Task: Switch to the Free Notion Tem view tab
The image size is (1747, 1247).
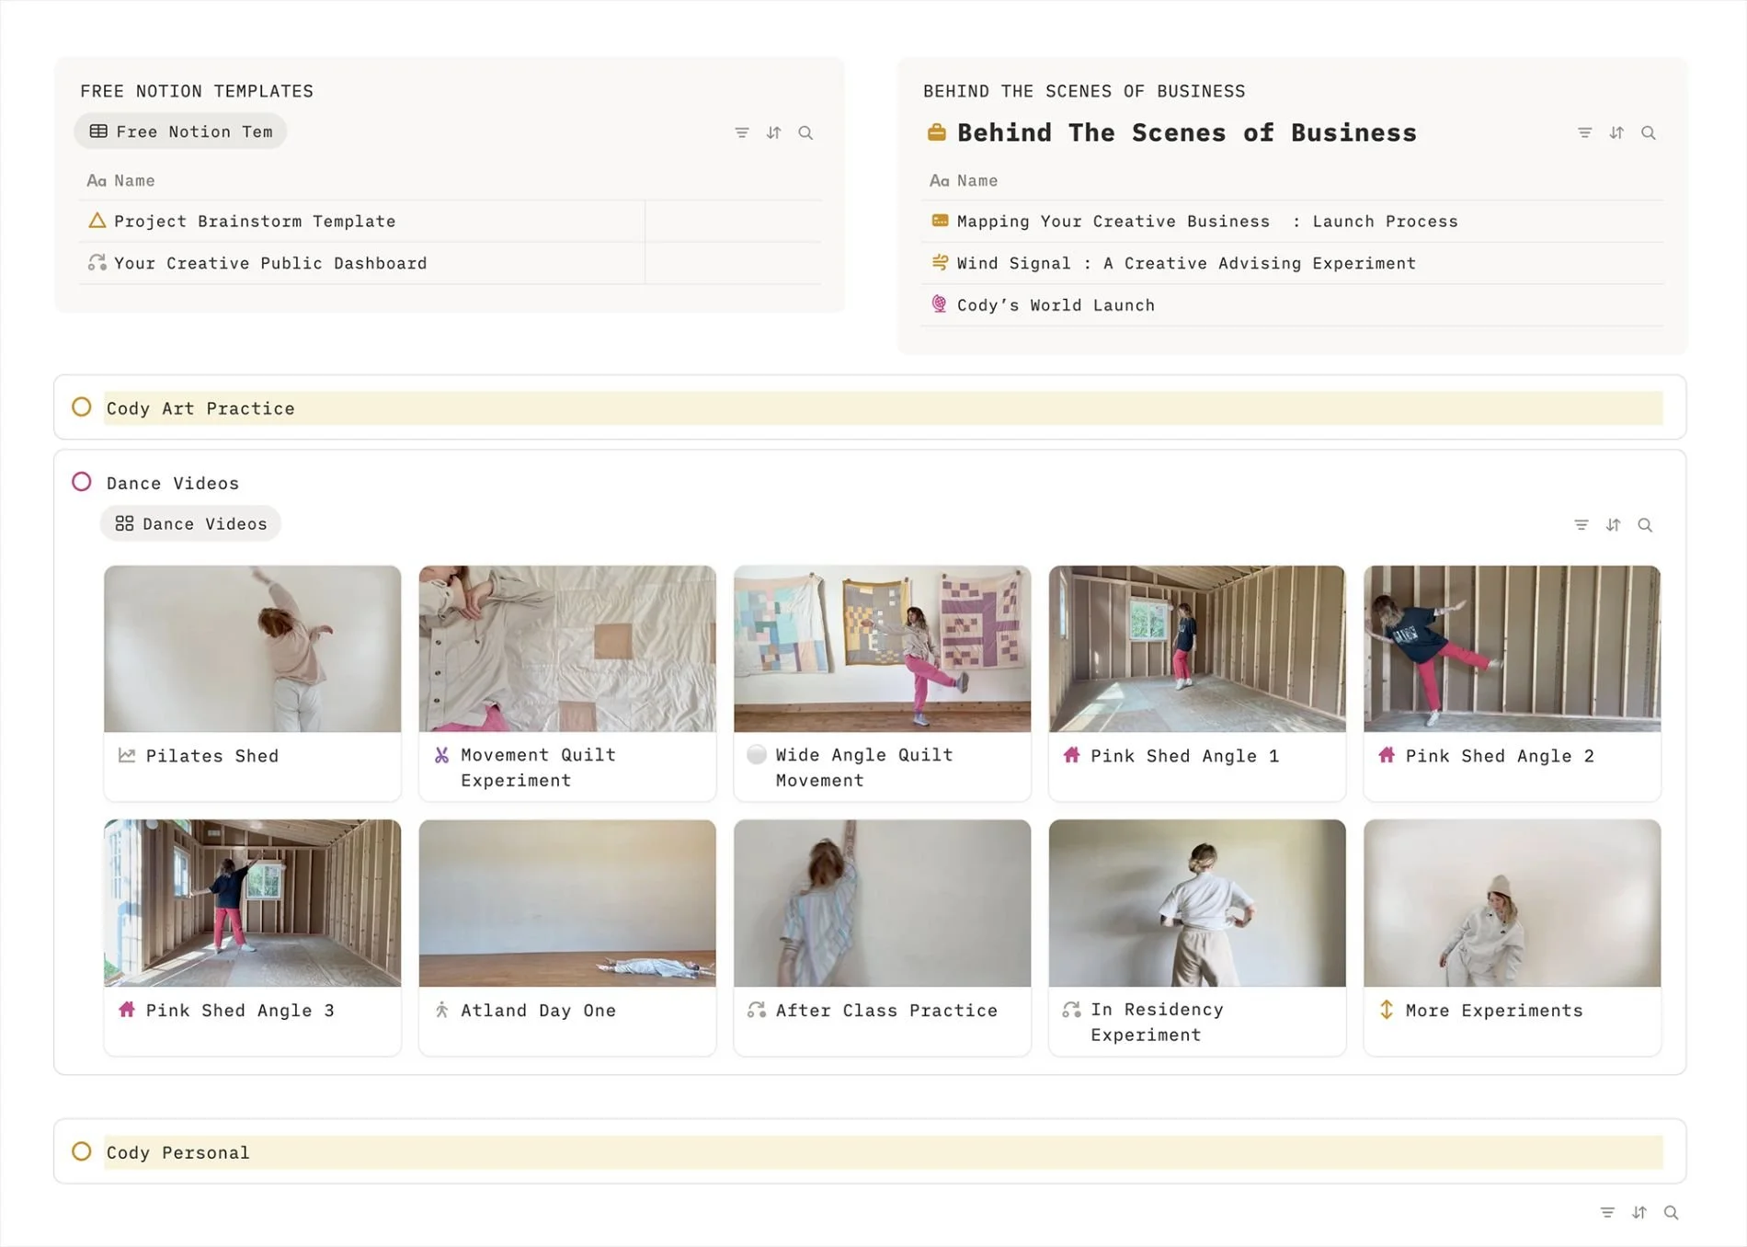Action: [x=180, y=131]
